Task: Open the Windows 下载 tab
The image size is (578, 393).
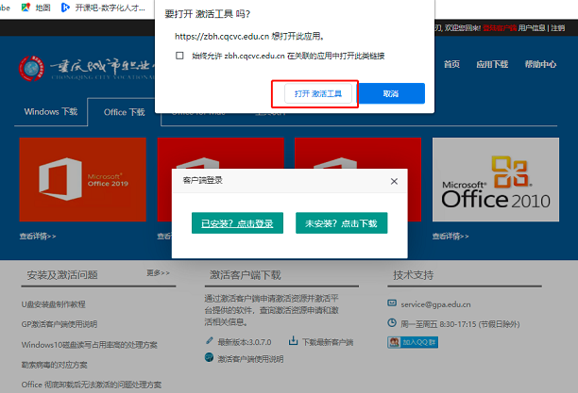Action: 51,111
